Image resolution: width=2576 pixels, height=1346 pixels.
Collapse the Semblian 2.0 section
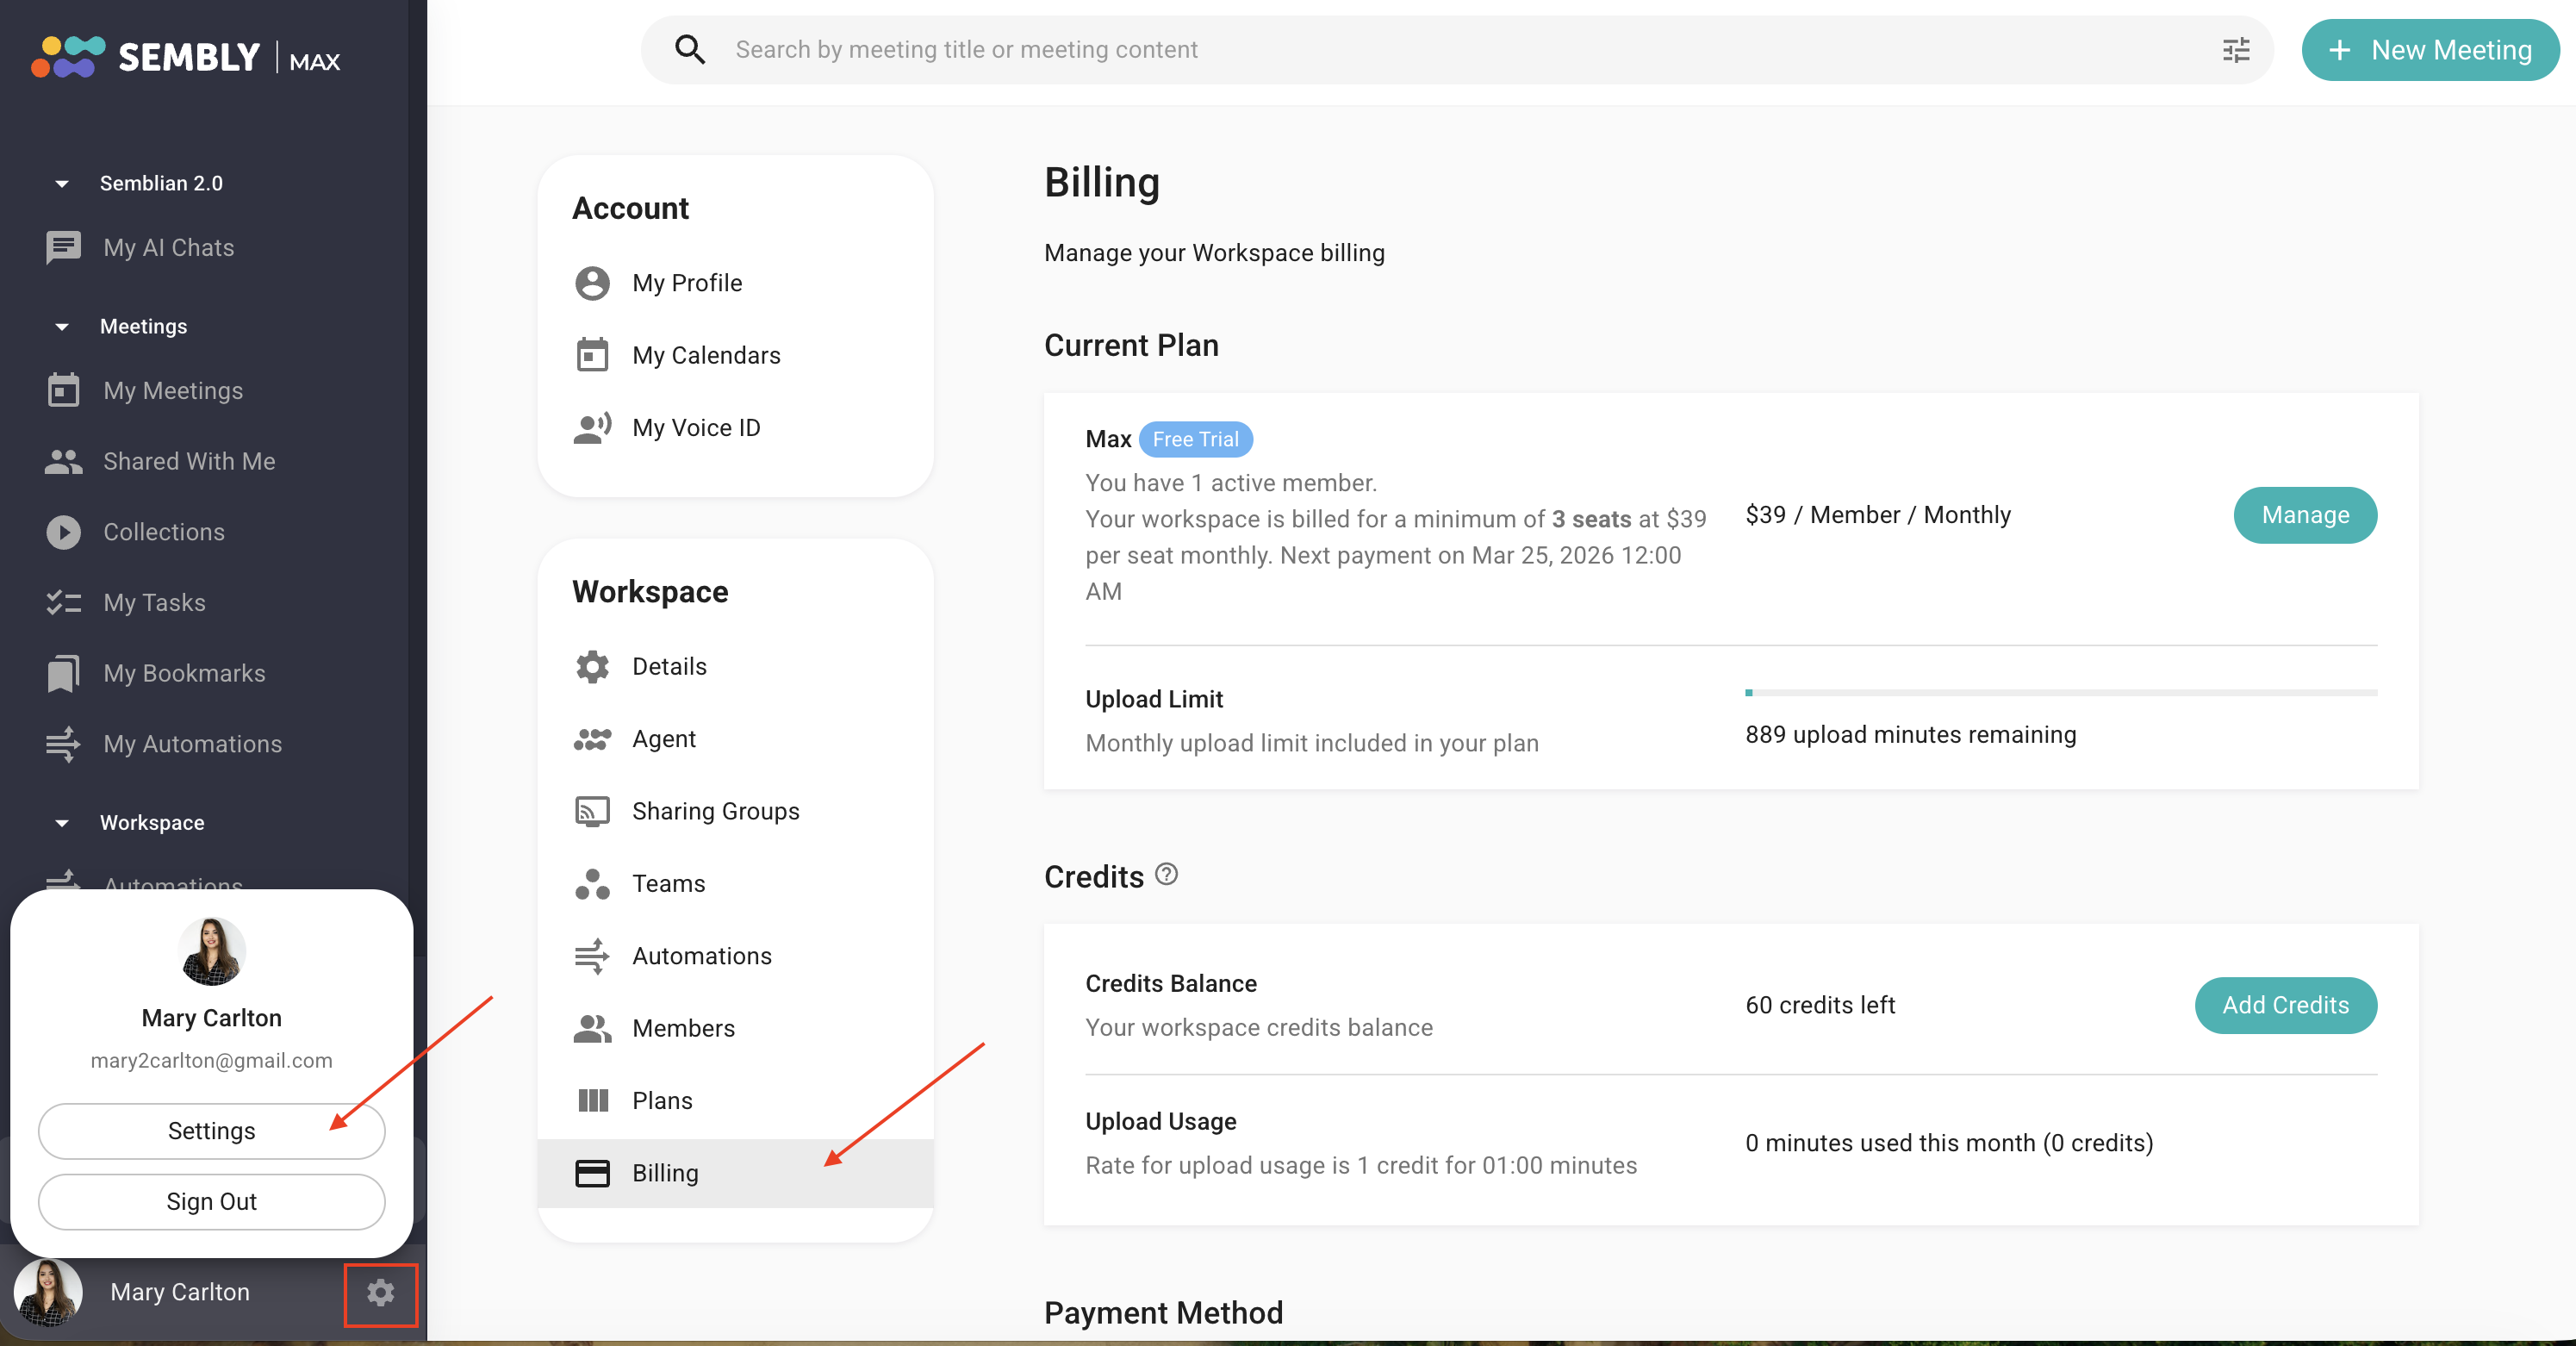coord(62,184)
